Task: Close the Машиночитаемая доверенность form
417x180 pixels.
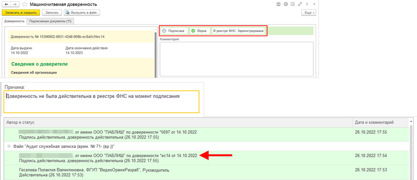Action: 314,4
